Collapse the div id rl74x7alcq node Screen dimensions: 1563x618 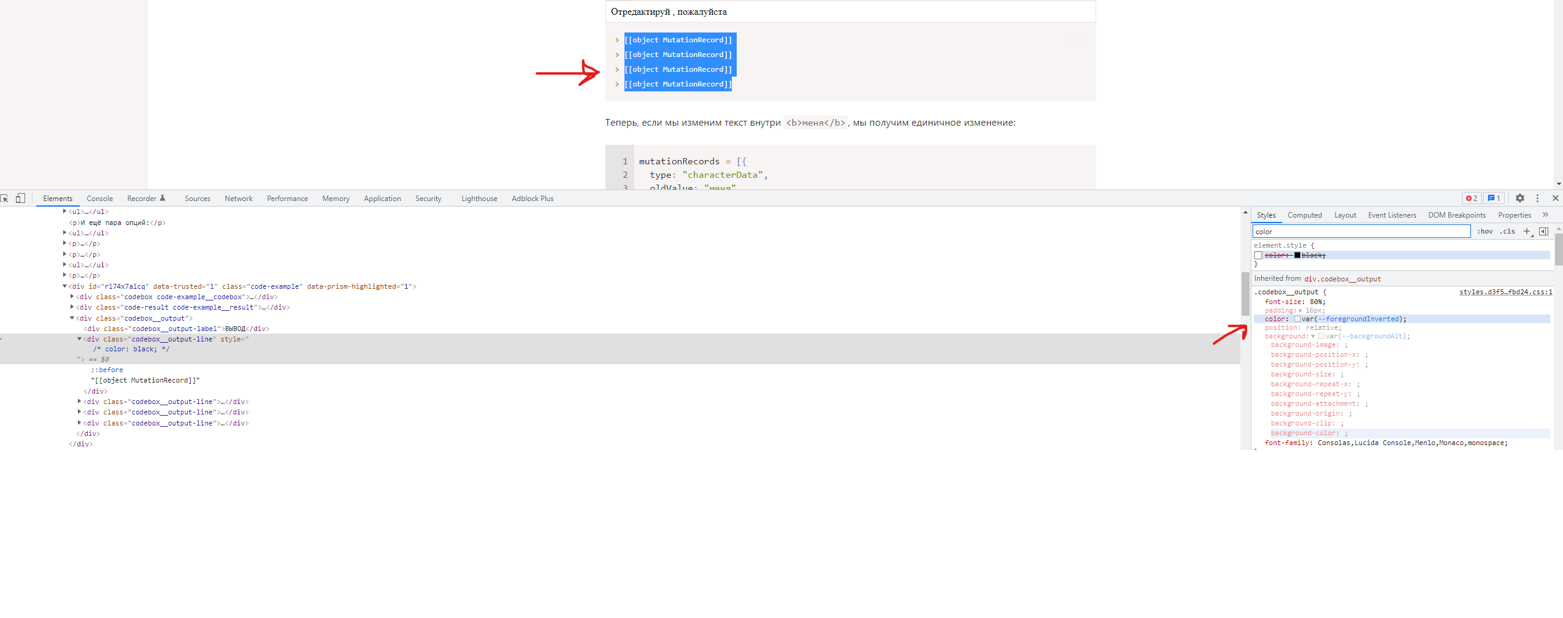[64, 286]
